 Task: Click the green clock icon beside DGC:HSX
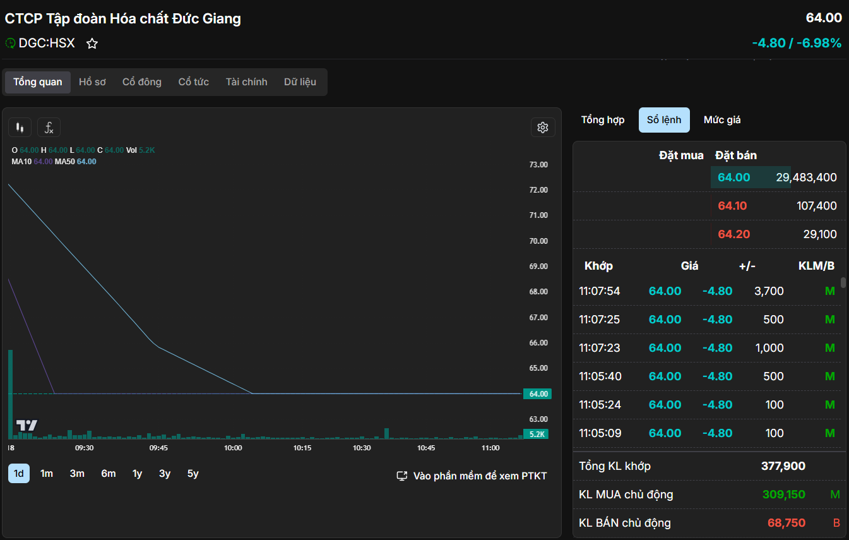[10, 44]
